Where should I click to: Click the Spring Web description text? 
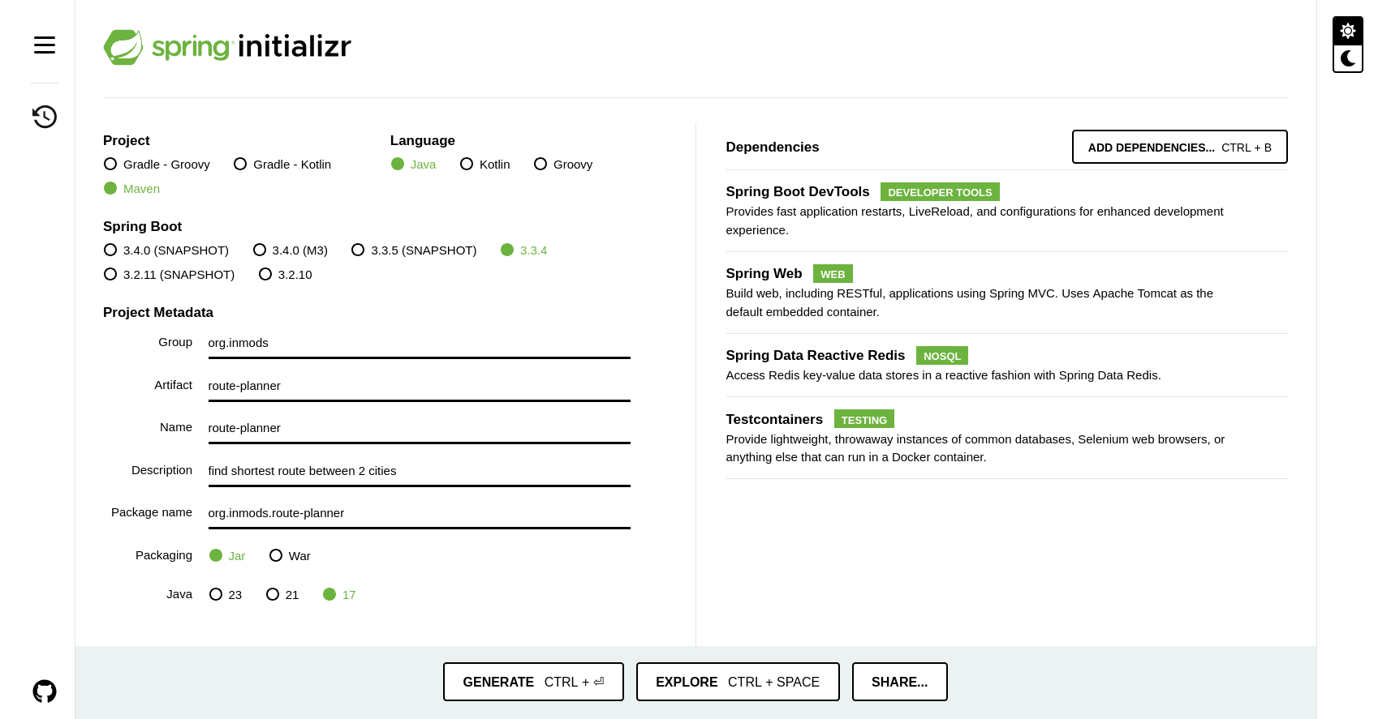pos(969,302)
